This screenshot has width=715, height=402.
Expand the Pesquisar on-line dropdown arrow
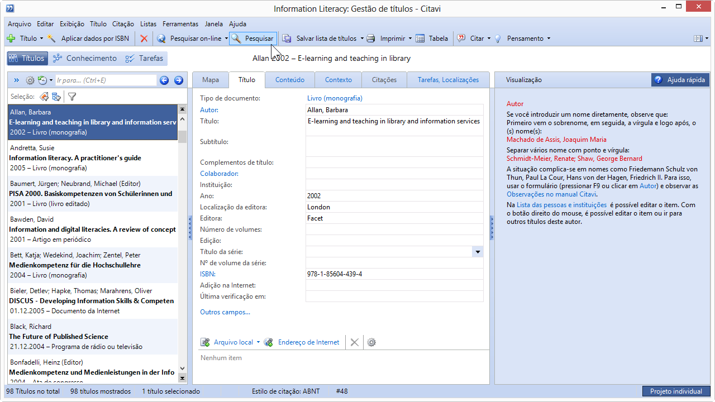(x=226, y=39)
